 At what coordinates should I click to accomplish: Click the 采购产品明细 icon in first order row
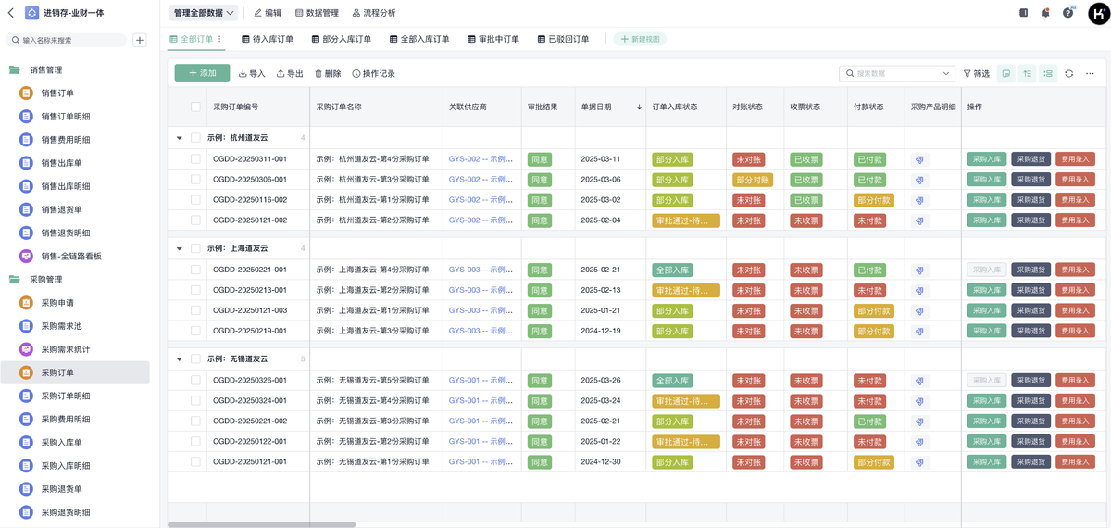[920, 159]
